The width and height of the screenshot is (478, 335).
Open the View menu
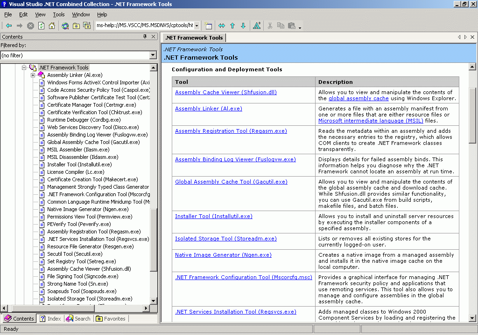pyautogui.click(x=40, y=14)
